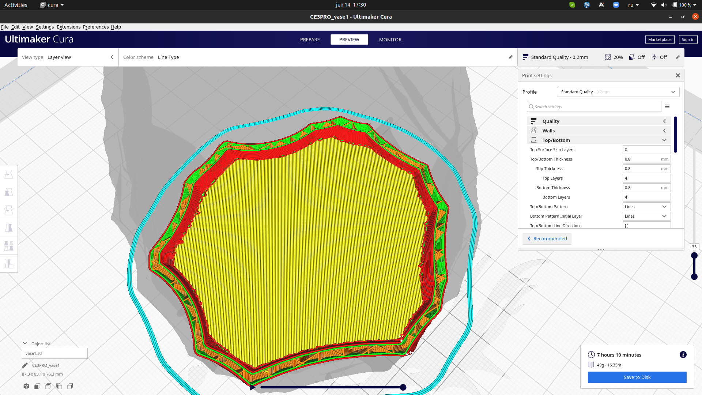
Task: Click pencil icon in print settings summary bar
Action: click(678, 57)
